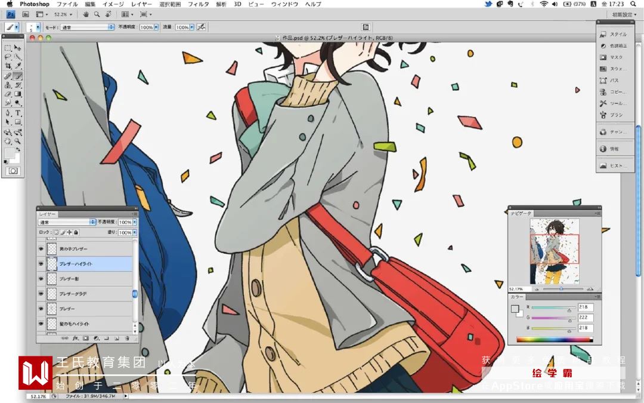Hide the 髪の毛ハイライト layer
Viewport: 644px width, 403px height.
tap(41, 323)
